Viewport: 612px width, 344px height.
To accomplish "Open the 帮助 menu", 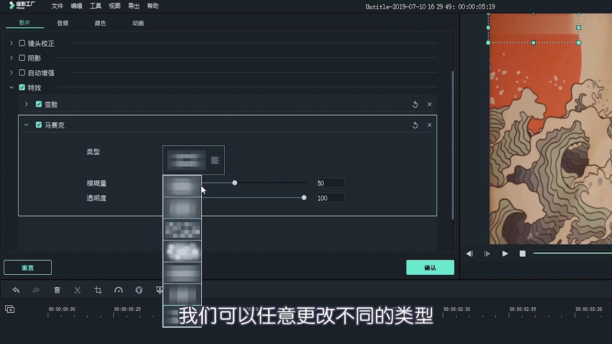I will click(x=153, y=6).
